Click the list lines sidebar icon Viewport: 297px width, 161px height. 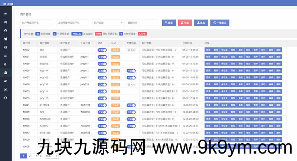tap(6, 56)
